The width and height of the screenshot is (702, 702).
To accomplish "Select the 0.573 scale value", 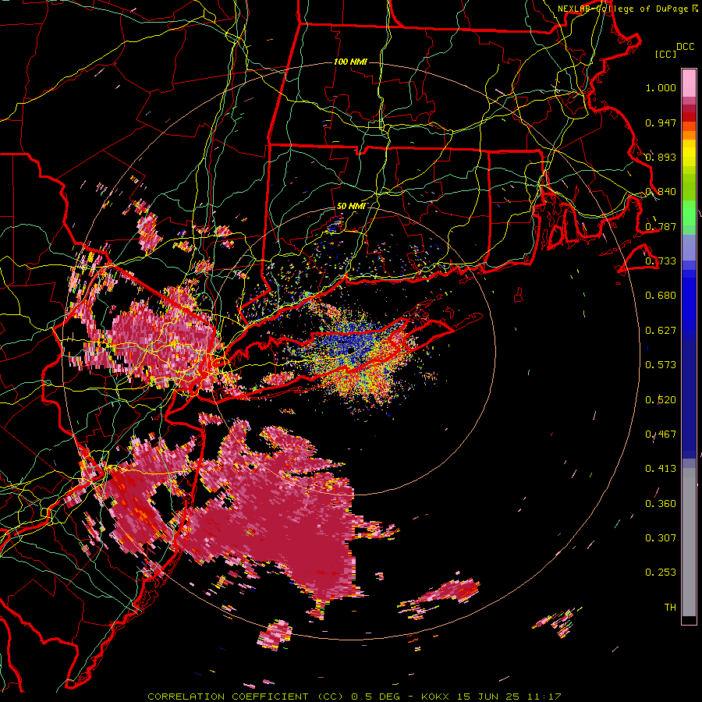I will 661,365.
